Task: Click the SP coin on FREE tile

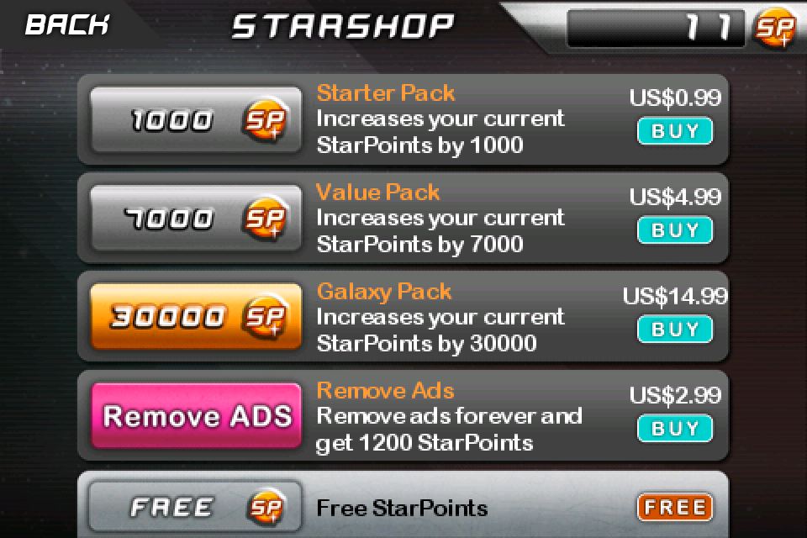Action: pos(266,507)
